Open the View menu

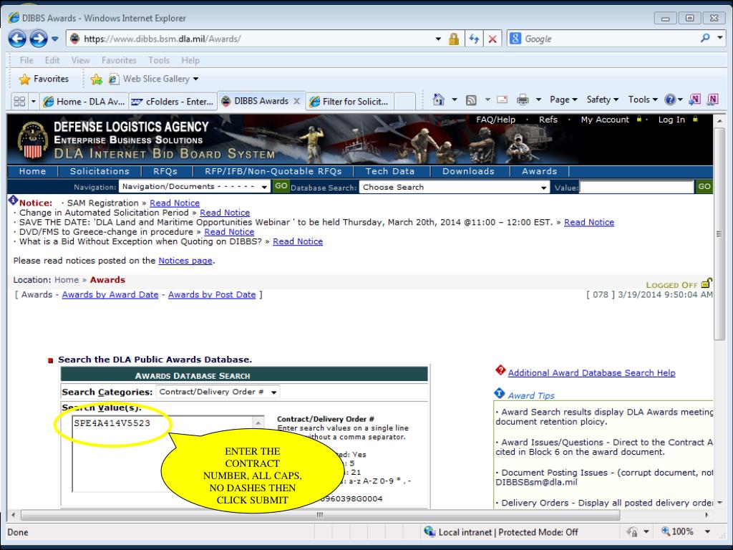(80, 60)
